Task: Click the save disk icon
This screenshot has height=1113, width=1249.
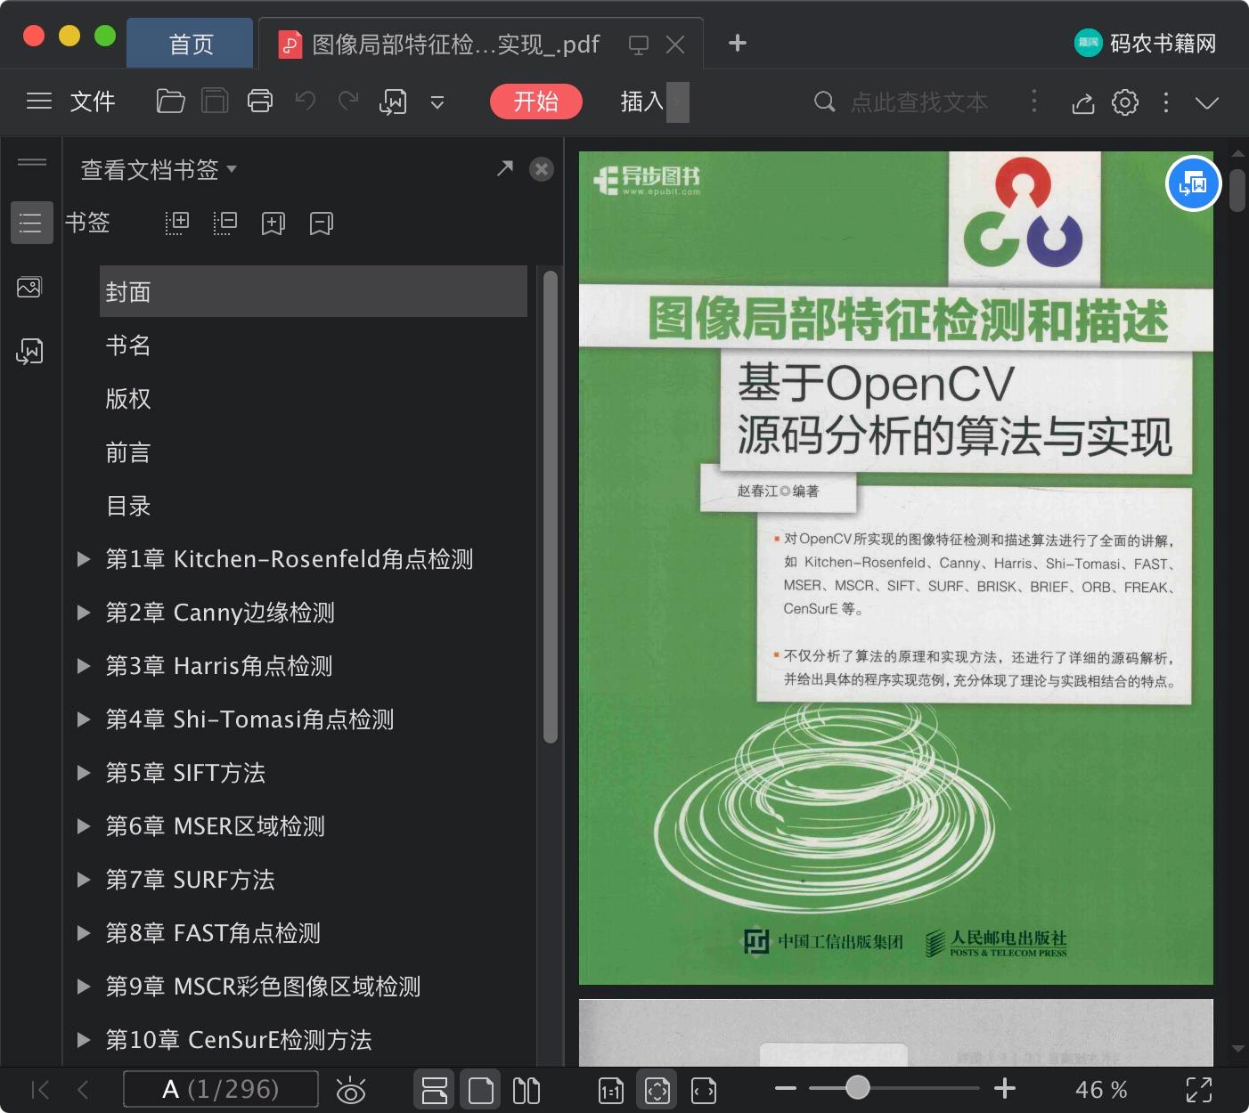Action: [x=215, y=102]
